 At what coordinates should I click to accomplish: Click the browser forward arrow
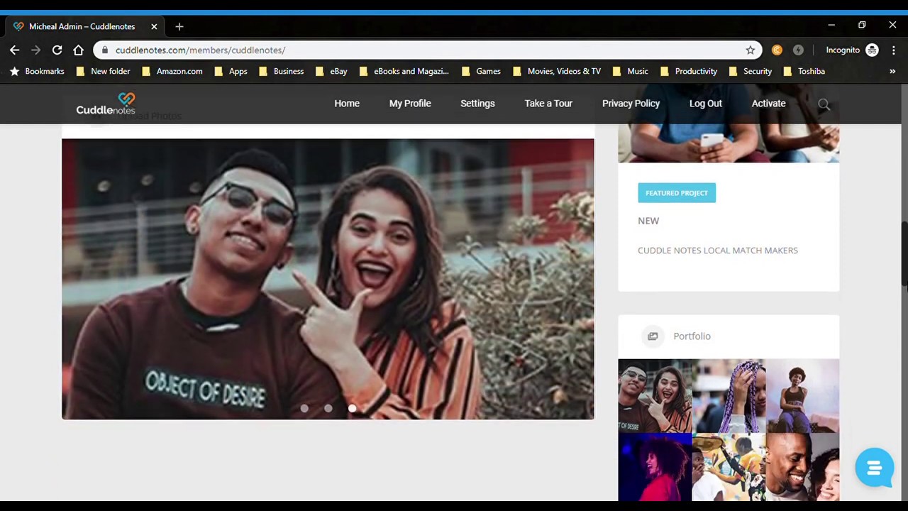click(x=35, y=50)
